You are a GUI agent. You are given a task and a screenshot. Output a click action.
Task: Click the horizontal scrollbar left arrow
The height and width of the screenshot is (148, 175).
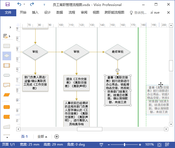[18, 129]
